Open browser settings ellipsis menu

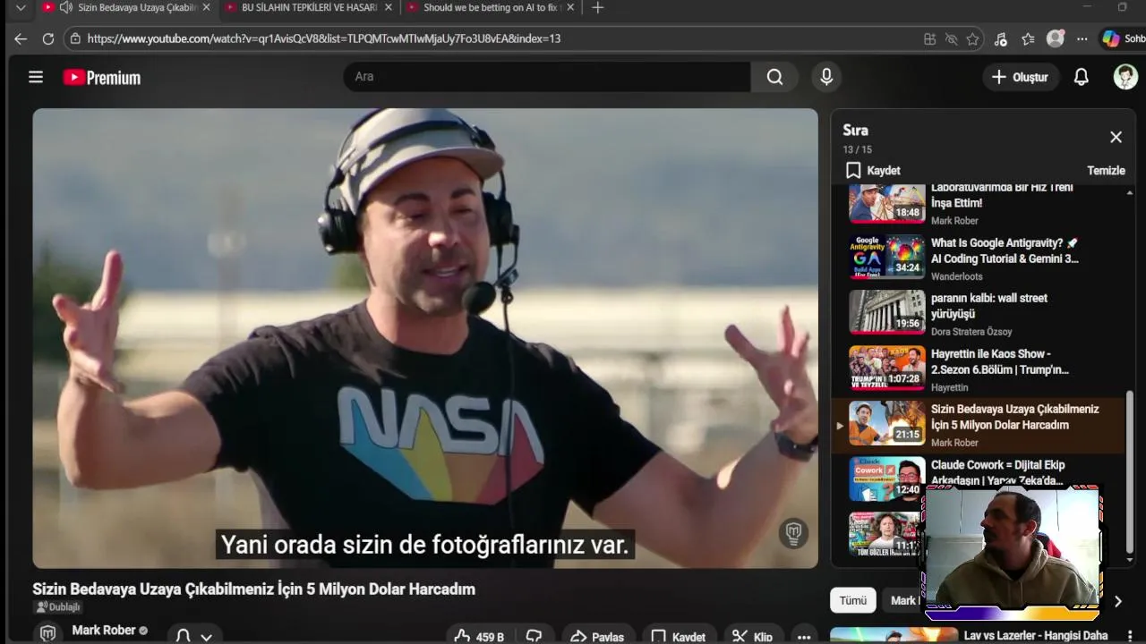coord(1082,38)
